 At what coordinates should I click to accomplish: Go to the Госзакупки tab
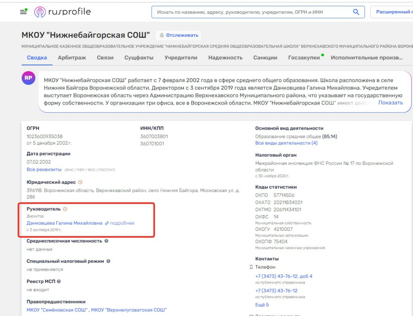pyautogui.click(x=304, y=58)
